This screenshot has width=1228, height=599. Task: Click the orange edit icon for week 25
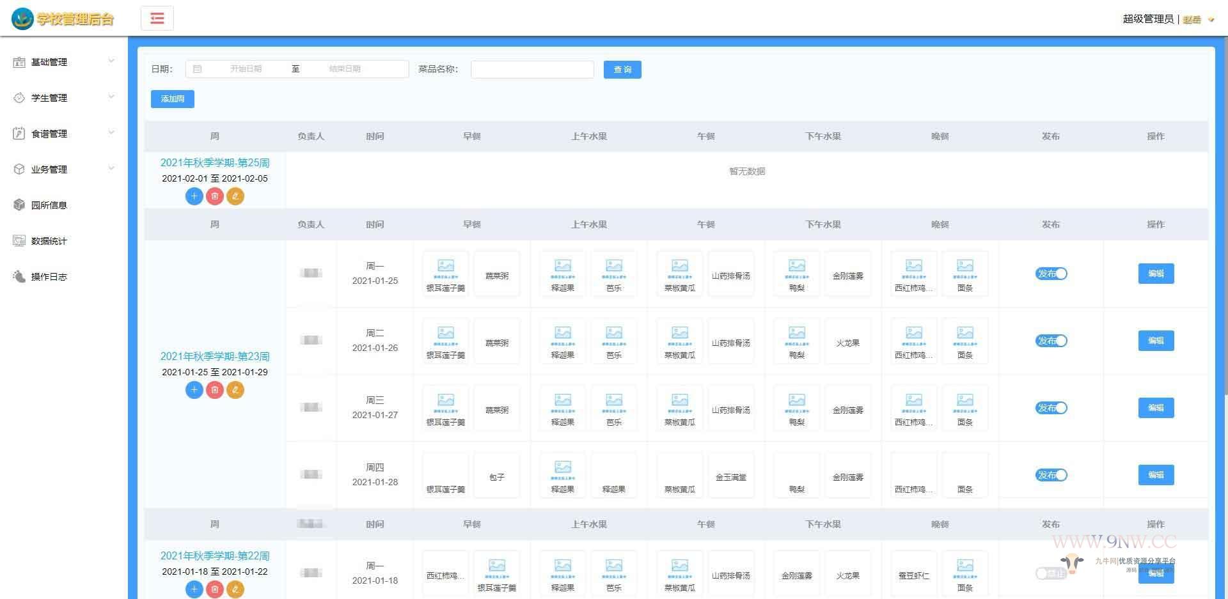pos(235,196)
